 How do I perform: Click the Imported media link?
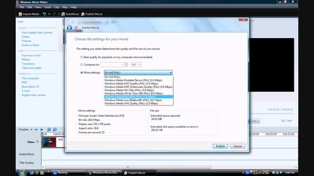click(31, 55)
